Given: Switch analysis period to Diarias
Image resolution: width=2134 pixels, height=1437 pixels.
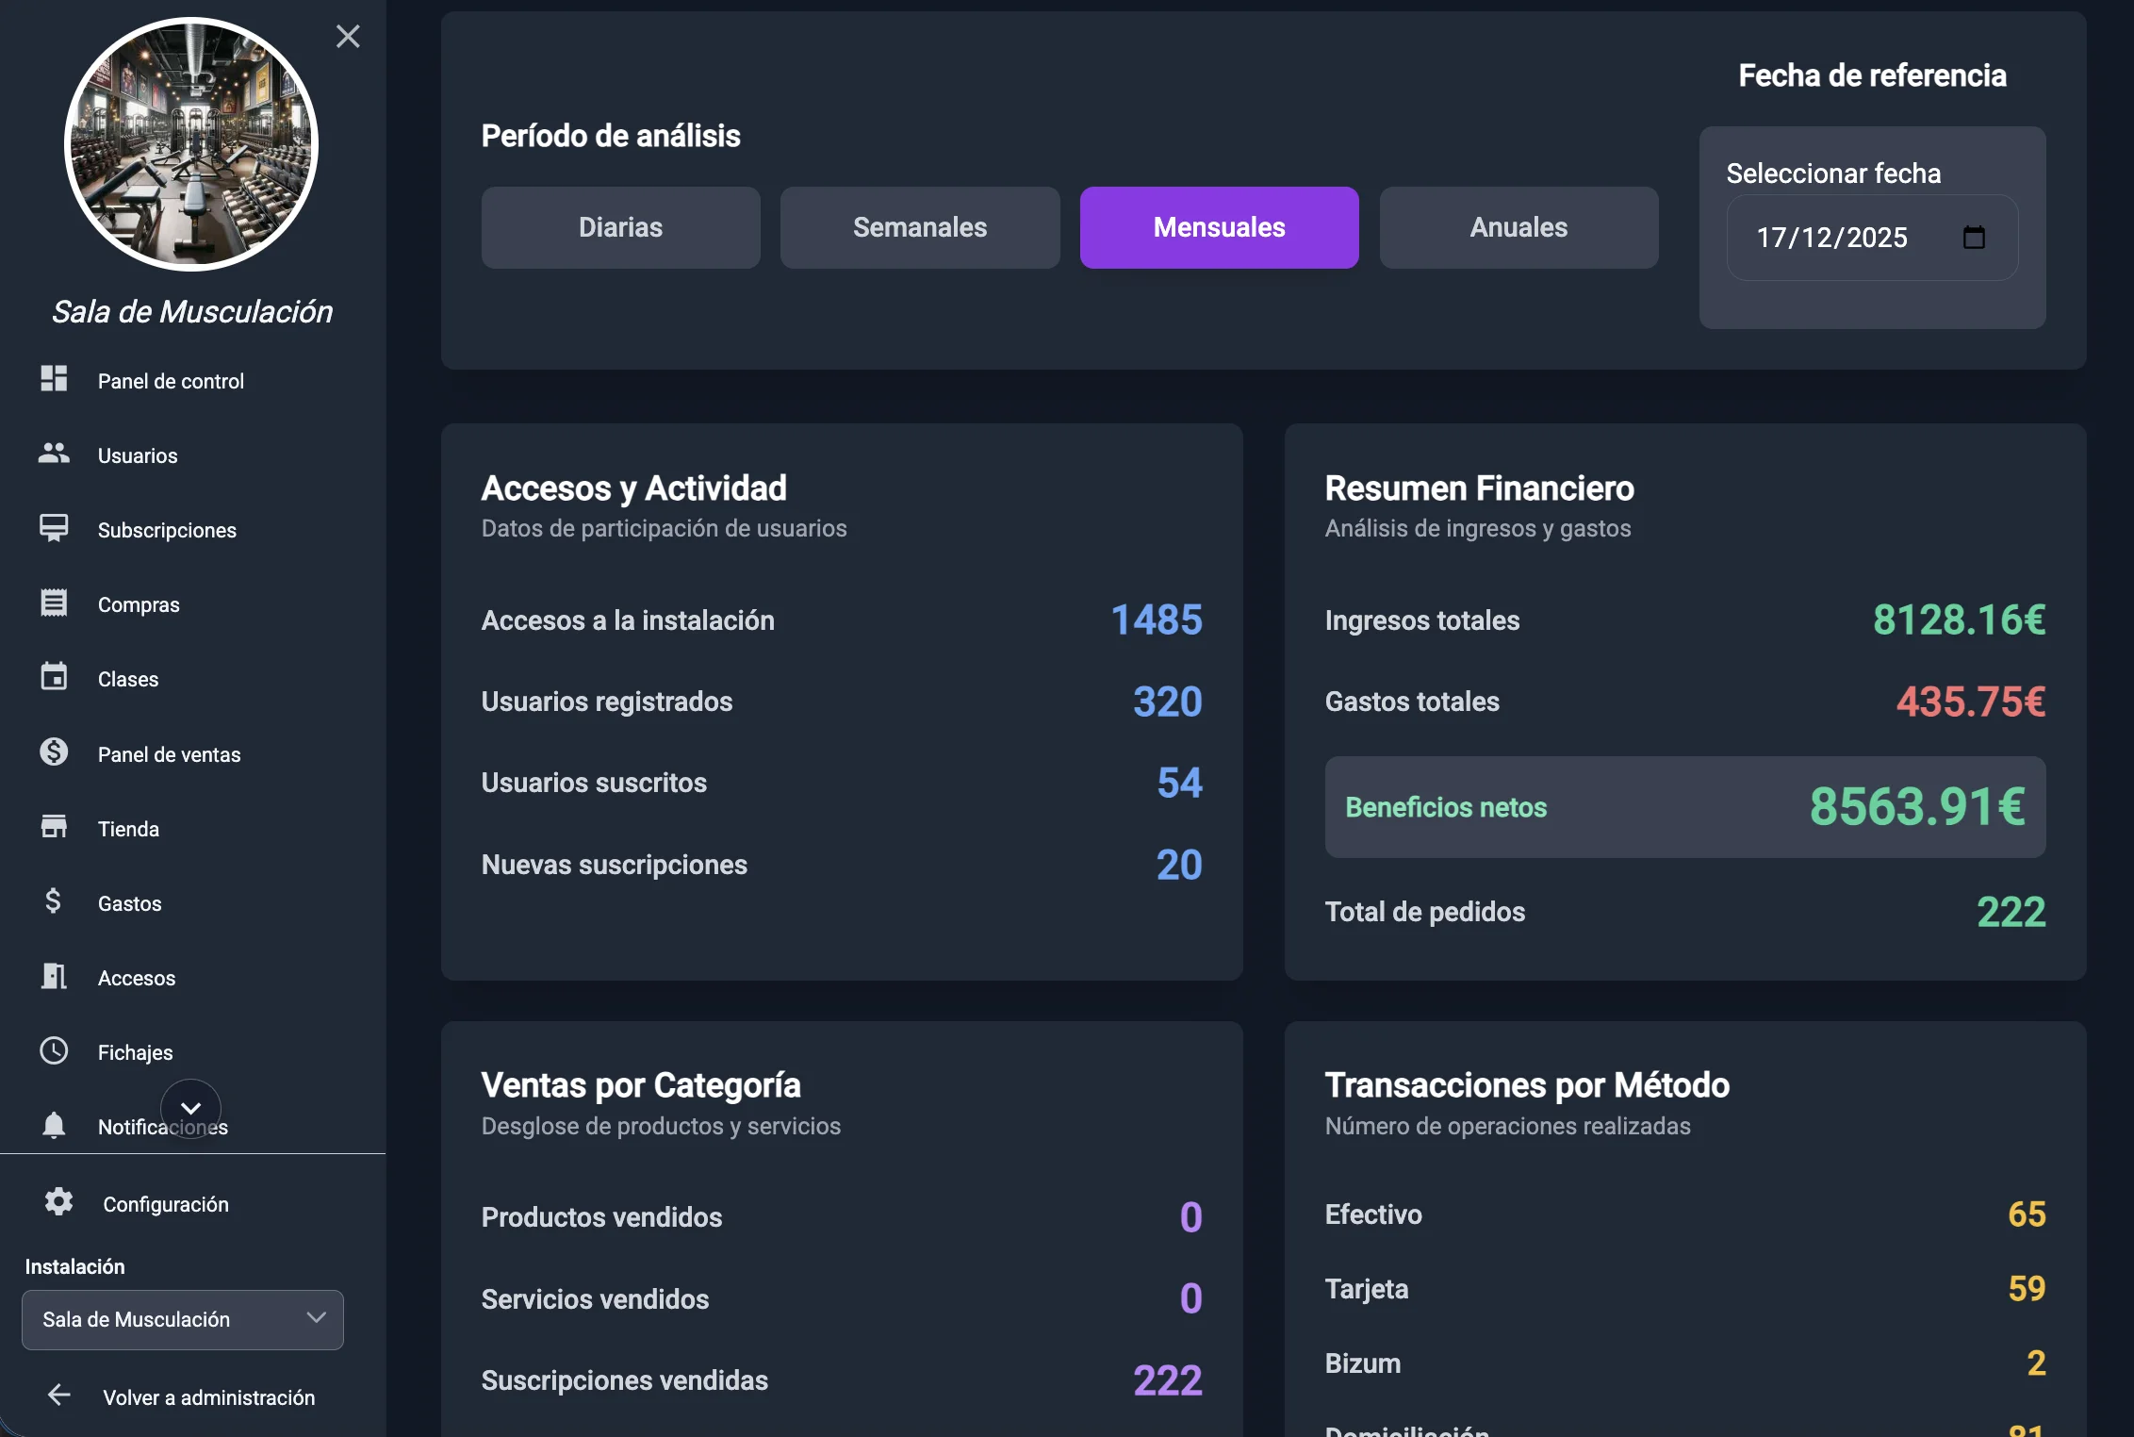Looking at the screenshot, I should (620, 226).
